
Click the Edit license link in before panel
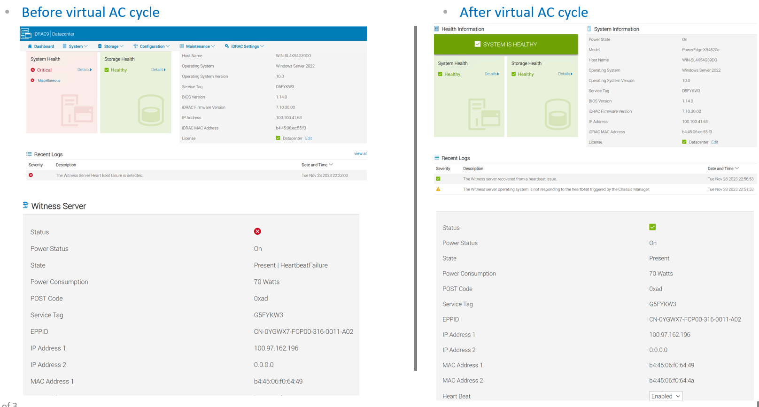point(309,138)
